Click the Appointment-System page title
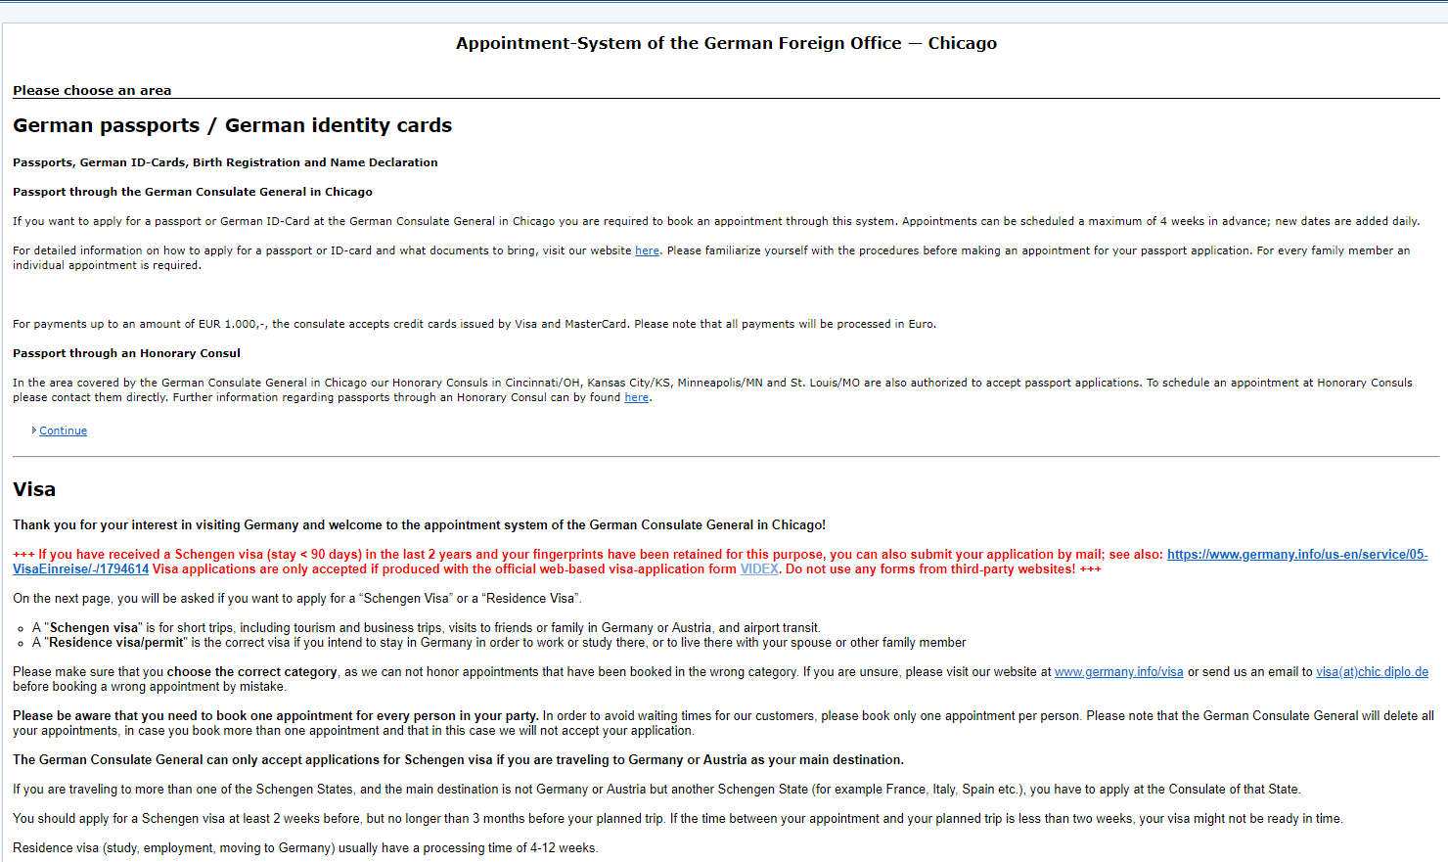 (726, 42)
